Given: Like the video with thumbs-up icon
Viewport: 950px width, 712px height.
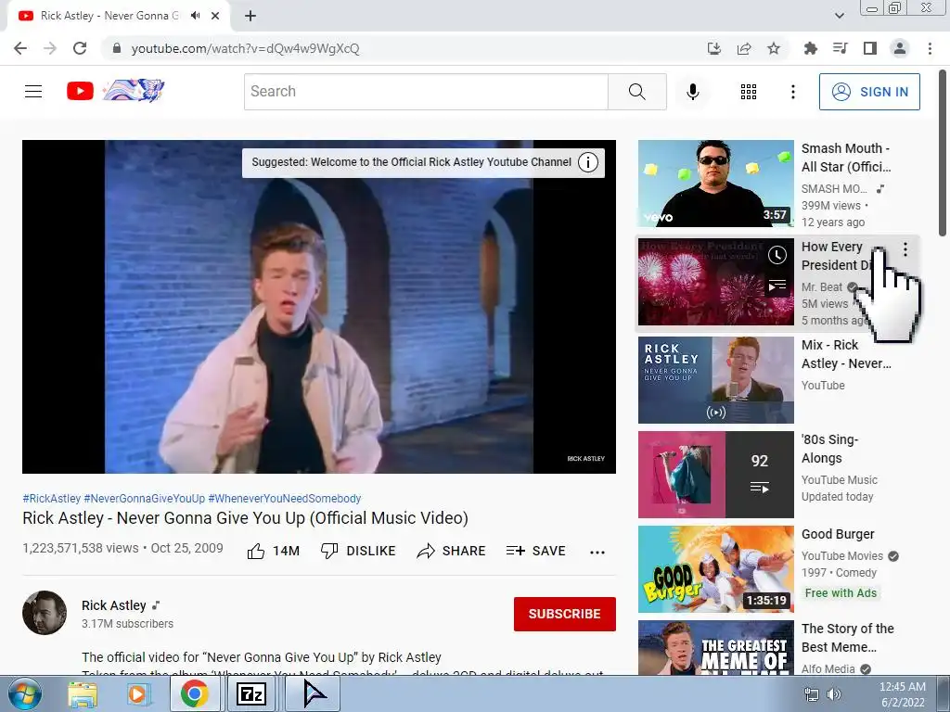Looking at the screenshot, I should (256, 551).
